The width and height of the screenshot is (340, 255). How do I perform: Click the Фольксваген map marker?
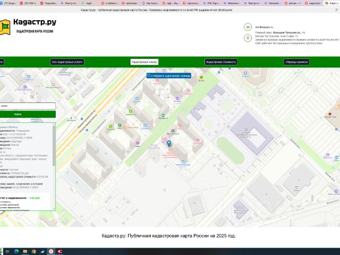coord(173,131)
